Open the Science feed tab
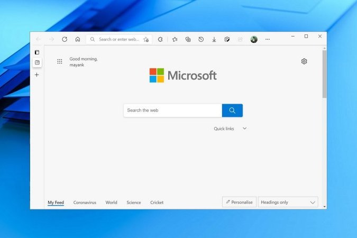Screen dimensions: 357x238 tap(134, 203)
